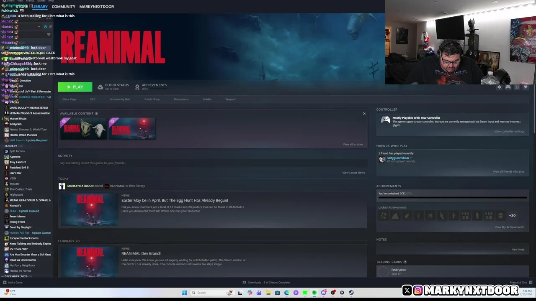Select Marvel Rivals in library list
The image size is (536, 301).
(18, 119)
